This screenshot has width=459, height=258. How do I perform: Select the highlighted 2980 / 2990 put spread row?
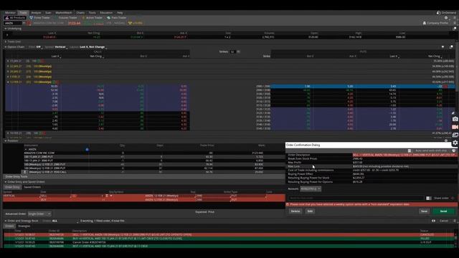click(x=363, y=86)
